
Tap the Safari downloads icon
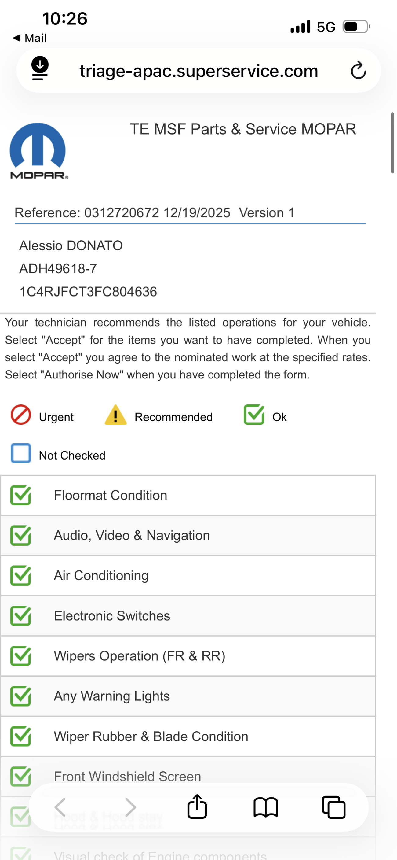pyautogui.click(x=40, y=68)
